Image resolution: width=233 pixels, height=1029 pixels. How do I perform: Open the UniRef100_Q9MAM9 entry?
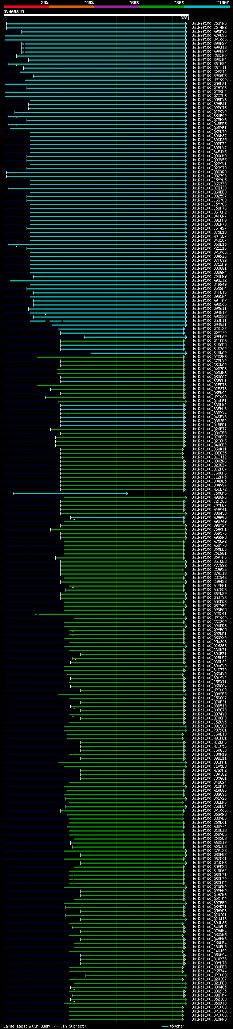[209, 156]
